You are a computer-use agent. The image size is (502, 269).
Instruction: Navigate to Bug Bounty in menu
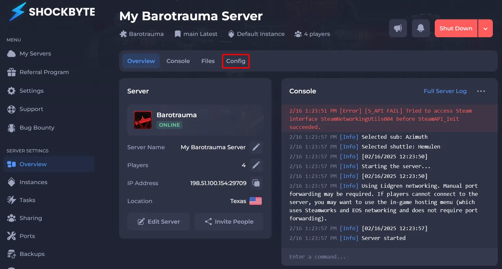tap(37, 128)
